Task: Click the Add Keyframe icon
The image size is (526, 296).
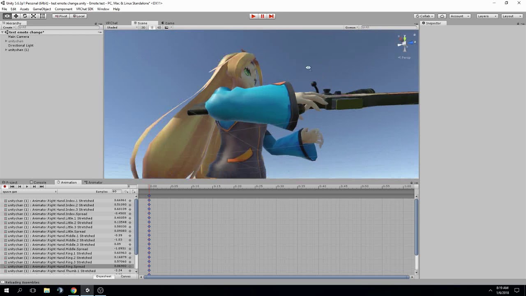Action: click(x=126, y=192)
